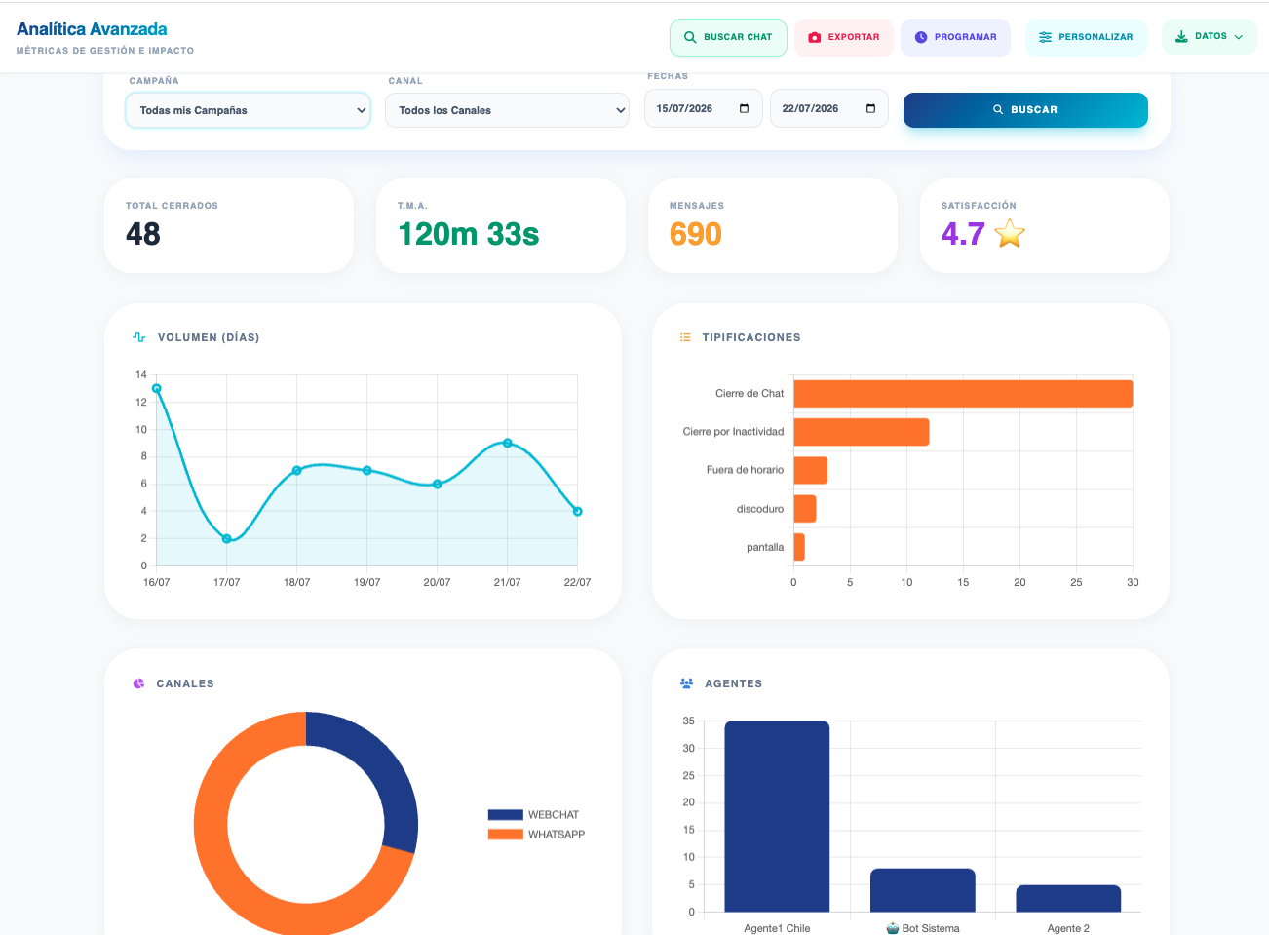
Task: Select the 21/07 data point on the volume chart
Action: tap(507, 443)
